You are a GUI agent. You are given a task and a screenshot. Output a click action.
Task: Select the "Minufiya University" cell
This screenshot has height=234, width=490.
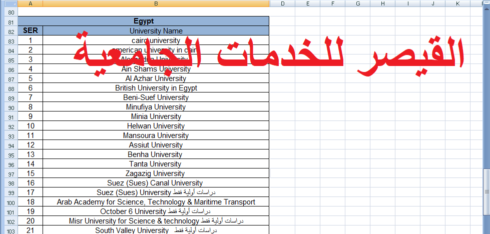pos(156,107)
